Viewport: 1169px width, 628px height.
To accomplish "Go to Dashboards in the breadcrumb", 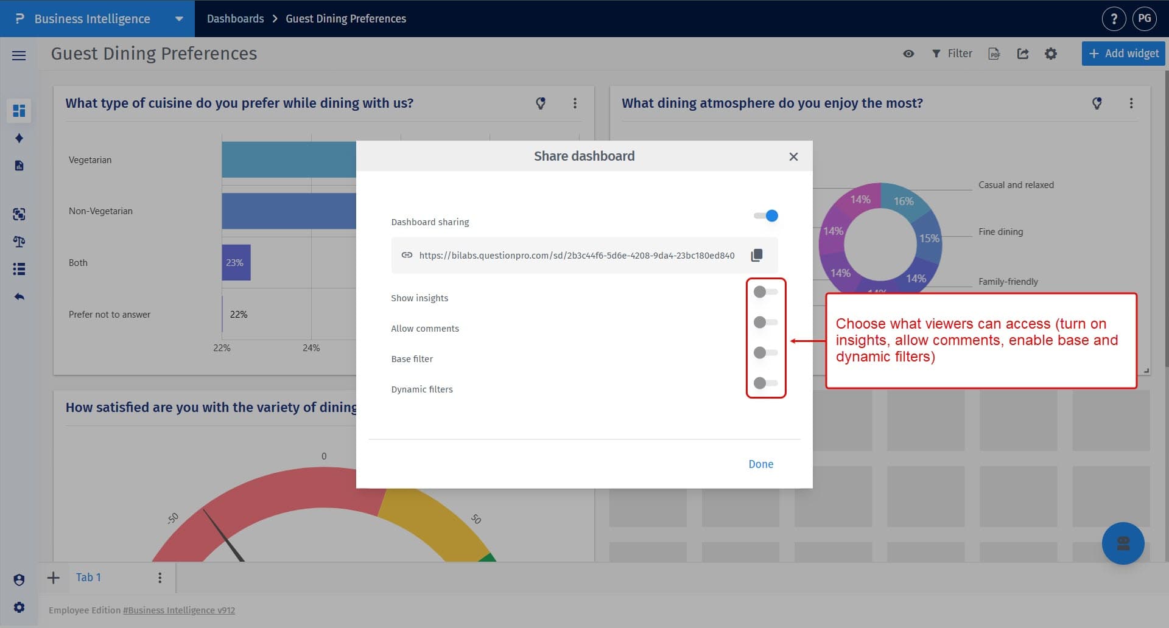I will 235,19.
